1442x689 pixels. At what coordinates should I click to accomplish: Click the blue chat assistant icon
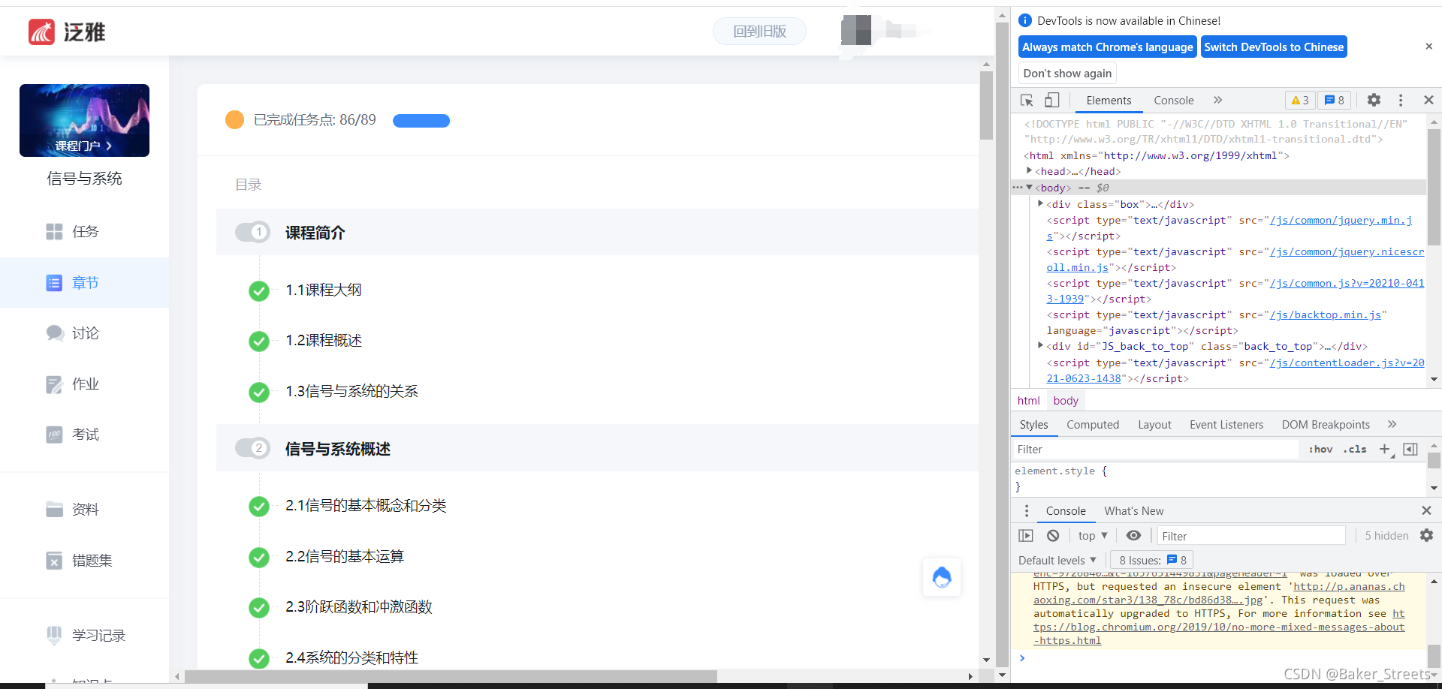point(942,577)
